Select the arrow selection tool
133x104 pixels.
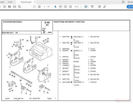[x=56, y=7]
